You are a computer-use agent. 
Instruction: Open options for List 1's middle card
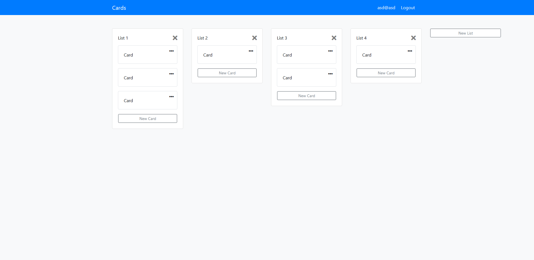tap(171, 74)
